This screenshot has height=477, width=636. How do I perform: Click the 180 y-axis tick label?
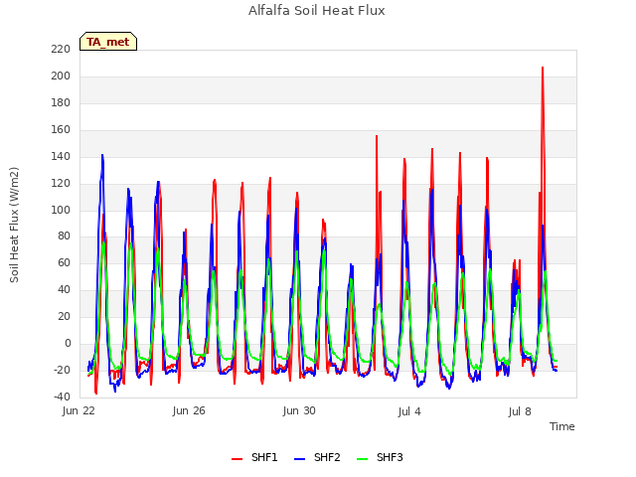click(x=61, y=103)
